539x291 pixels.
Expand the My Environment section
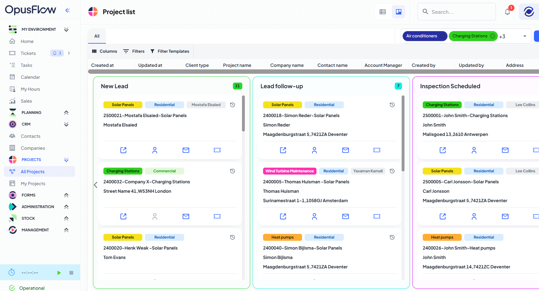click(x=66, y=30)
